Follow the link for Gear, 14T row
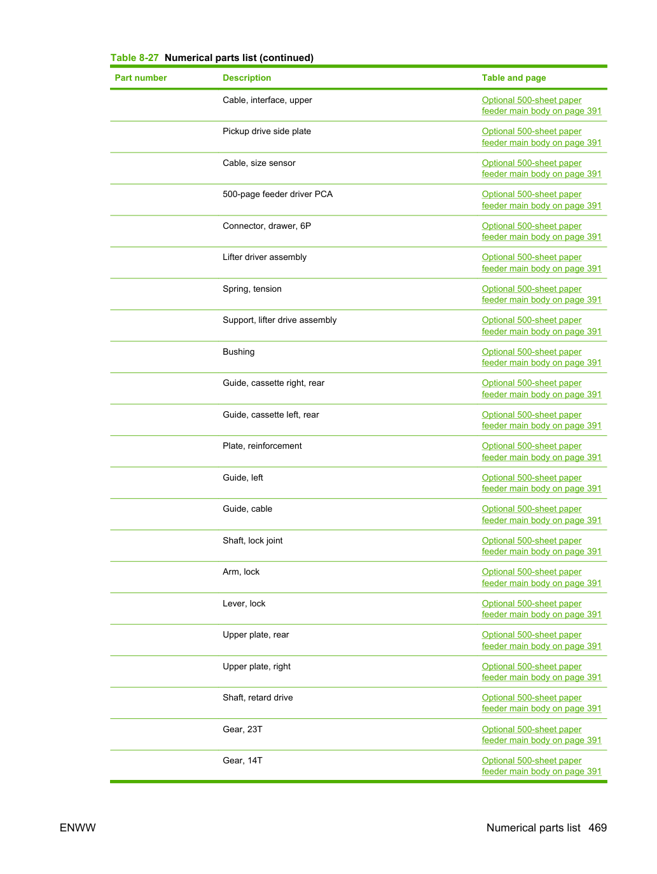657x874 pixels. coord(541,766)
